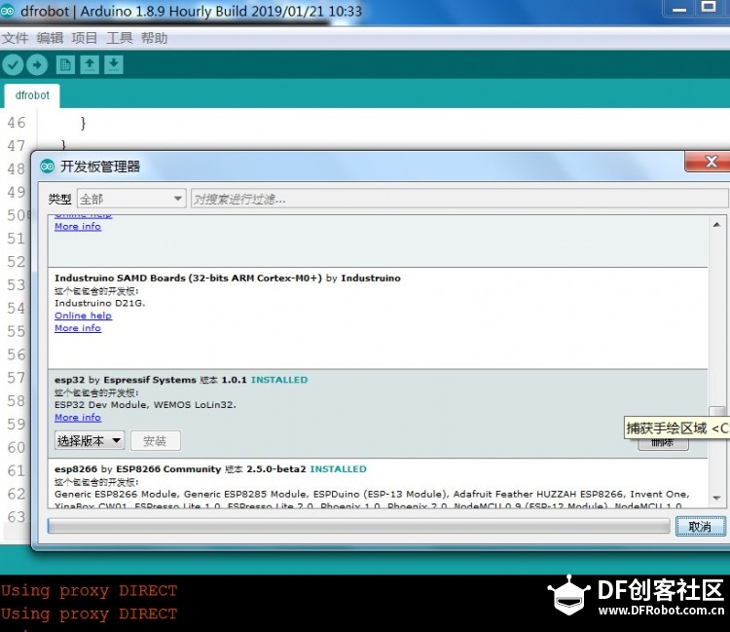Open the 项目 menu

coord(85,38)
